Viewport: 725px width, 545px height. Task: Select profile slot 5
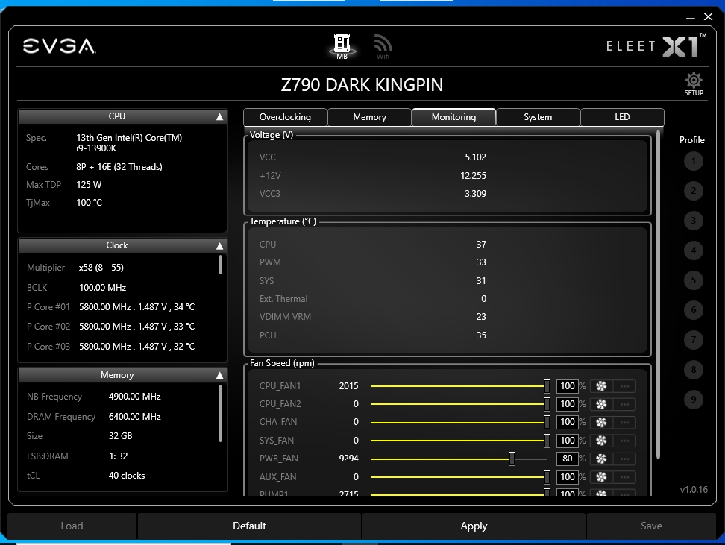693,280
